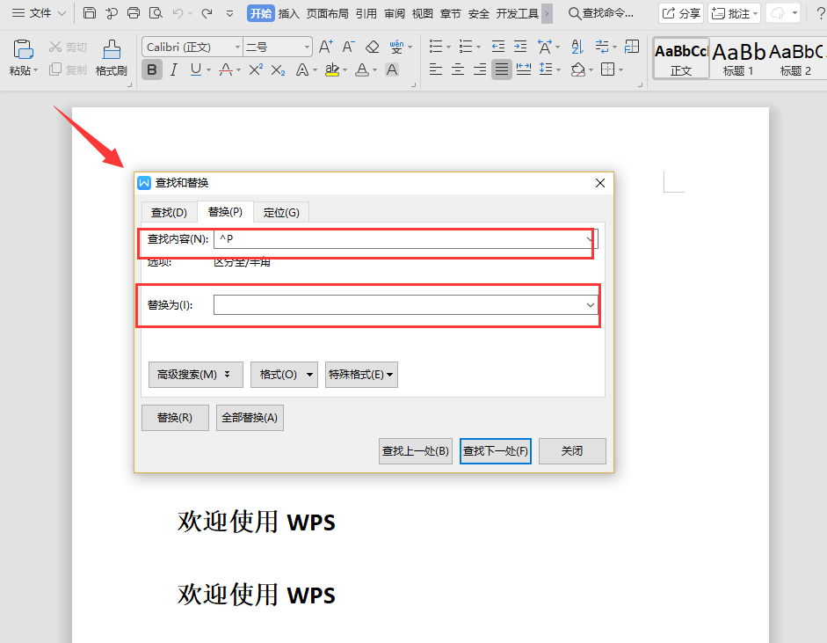Align text left
Image resolution: width=827 pixels, height=643 pixels.
click(x=436, y=69)
